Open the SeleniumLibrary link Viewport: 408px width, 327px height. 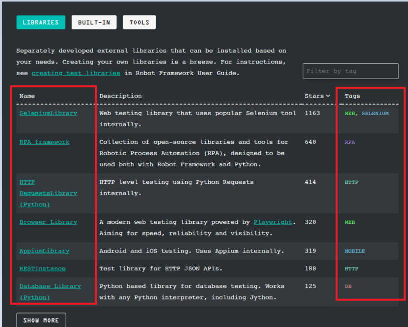[48, 113]
